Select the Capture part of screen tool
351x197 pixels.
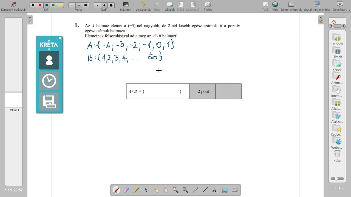click(x=225, y=190)
